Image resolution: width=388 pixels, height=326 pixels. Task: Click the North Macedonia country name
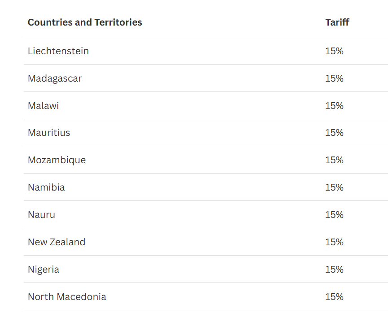[67, 296]
